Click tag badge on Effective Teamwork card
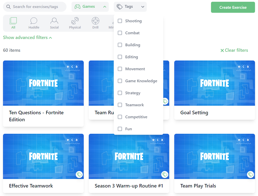The height and width of the screenshot is (196, 258). [79, 174]
